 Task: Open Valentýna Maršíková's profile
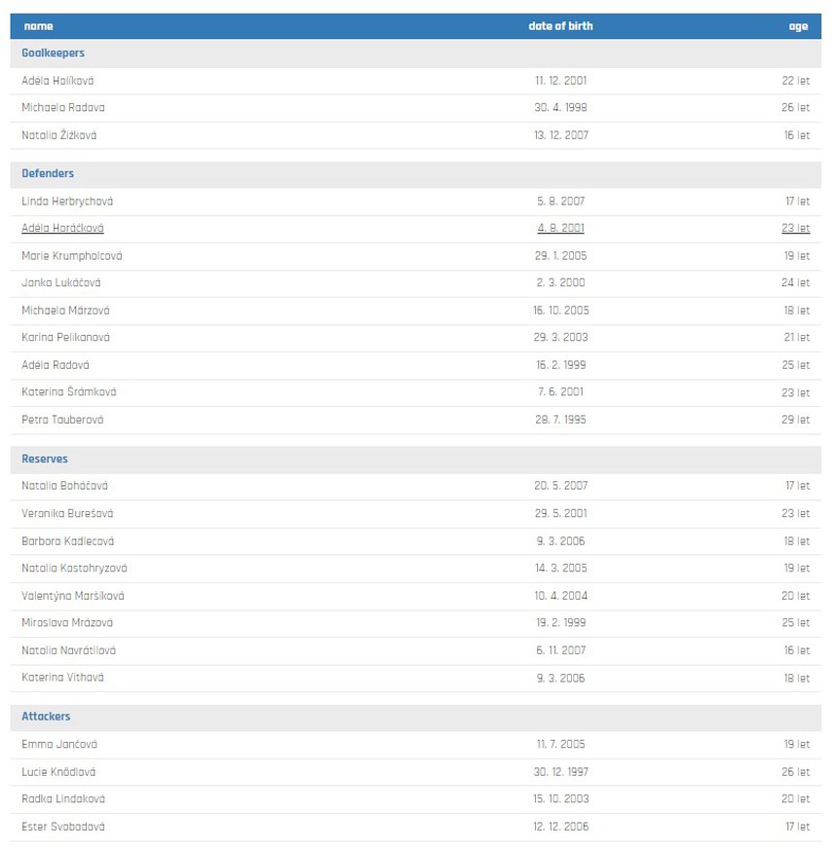pos(73,596)
